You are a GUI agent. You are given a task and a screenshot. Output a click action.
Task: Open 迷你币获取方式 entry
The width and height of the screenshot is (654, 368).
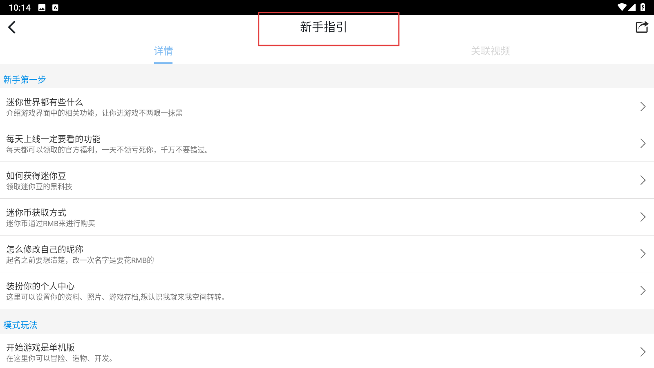tap(327, 217)
